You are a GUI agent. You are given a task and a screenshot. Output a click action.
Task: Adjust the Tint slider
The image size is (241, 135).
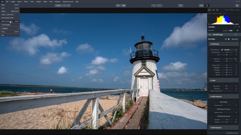227,55
